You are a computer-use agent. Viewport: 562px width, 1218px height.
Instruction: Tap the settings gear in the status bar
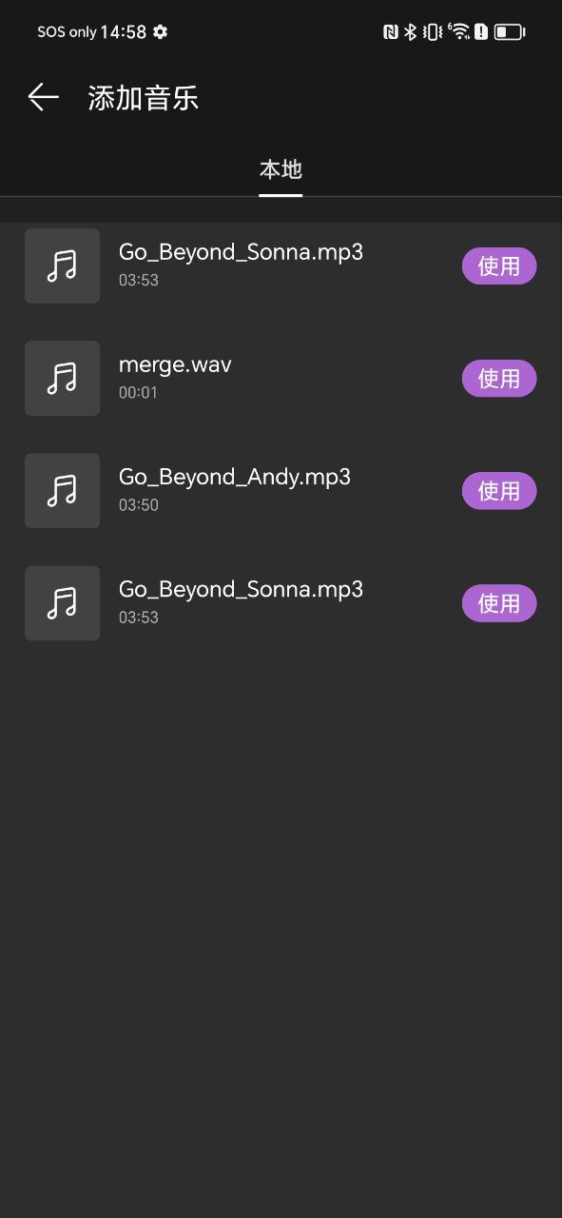tap(160, 31)
